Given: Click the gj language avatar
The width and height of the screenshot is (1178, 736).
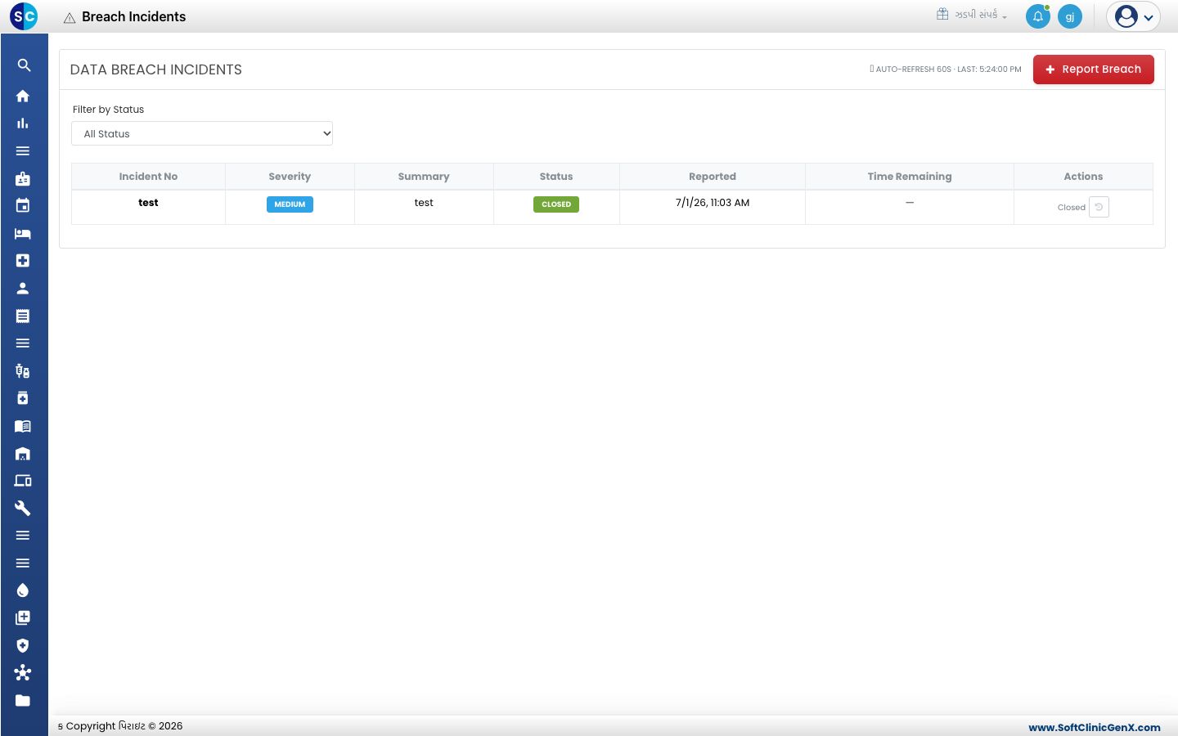Looking at the screenshot, I should pos(1070,16).
